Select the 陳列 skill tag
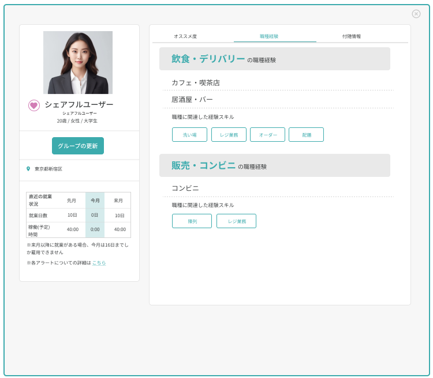The image size is (433, 378). click(x=192, y=221)
